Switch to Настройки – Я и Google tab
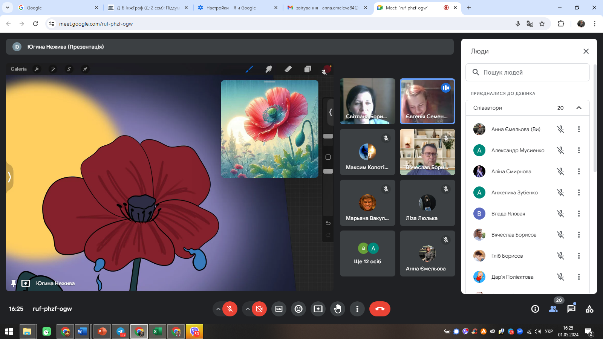The image size is (603, 339). tap(237, 8)
